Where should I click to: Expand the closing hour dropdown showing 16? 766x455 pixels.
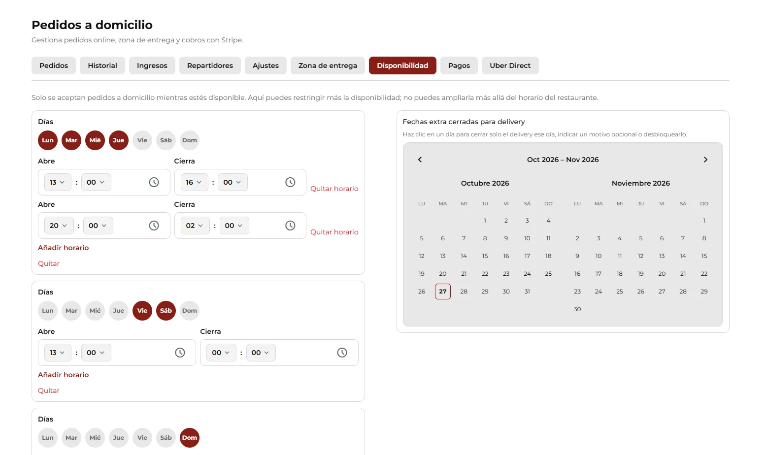[x=194, y=182]
